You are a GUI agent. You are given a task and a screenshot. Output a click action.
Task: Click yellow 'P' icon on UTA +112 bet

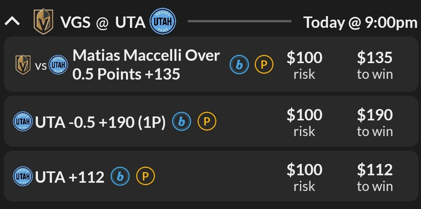pos(146,177)
